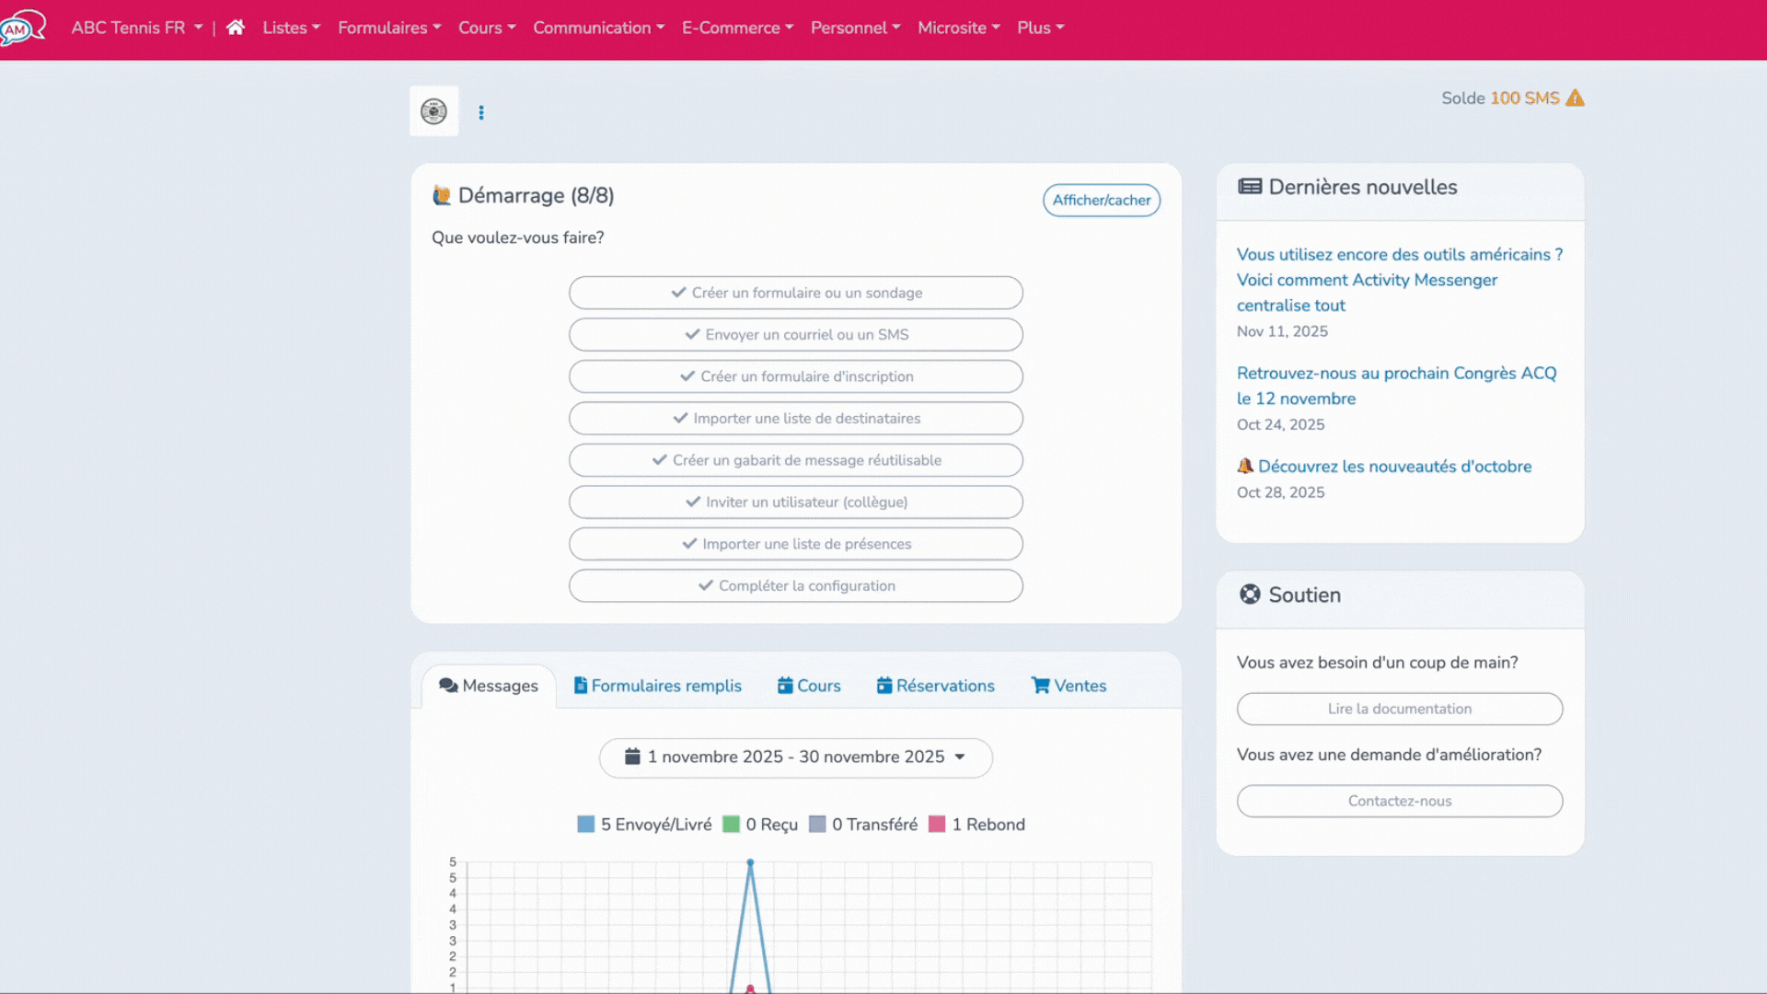Viewport: 1767px width, 994px height.
Task: Click the chat bubble icon on the Messages tab
Action: click(449, 686)
